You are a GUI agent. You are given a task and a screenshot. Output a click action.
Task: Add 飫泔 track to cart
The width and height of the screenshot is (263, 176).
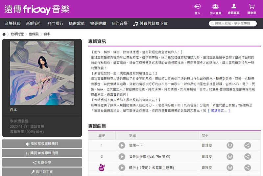coord(230,168)
